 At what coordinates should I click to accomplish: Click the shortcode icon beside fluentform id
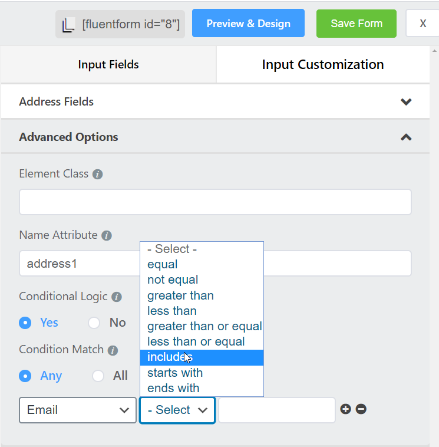pyautogui.click(x=69, y=24)
